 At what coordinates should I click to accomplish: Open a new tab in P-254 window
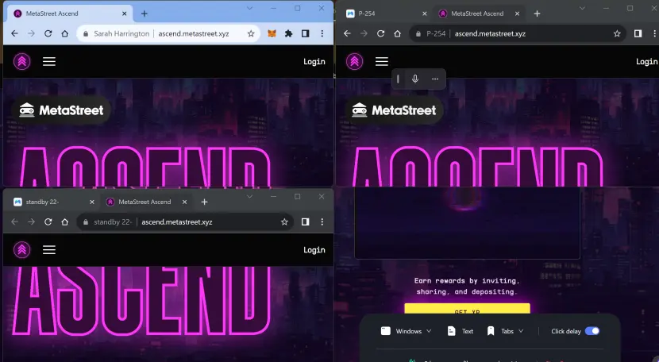(x=537, y=13)
